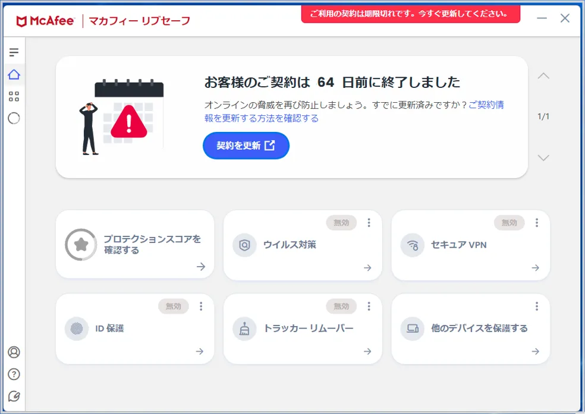Open the ウイルス対策 card arrow
585x414 pixels.
coord(367,268)
